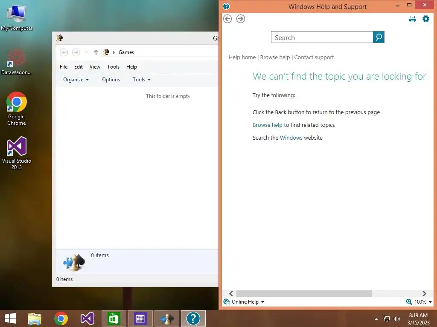The image size is (437, 327).
Task: Click the Options toolbar button
Action: pos(111,80)
